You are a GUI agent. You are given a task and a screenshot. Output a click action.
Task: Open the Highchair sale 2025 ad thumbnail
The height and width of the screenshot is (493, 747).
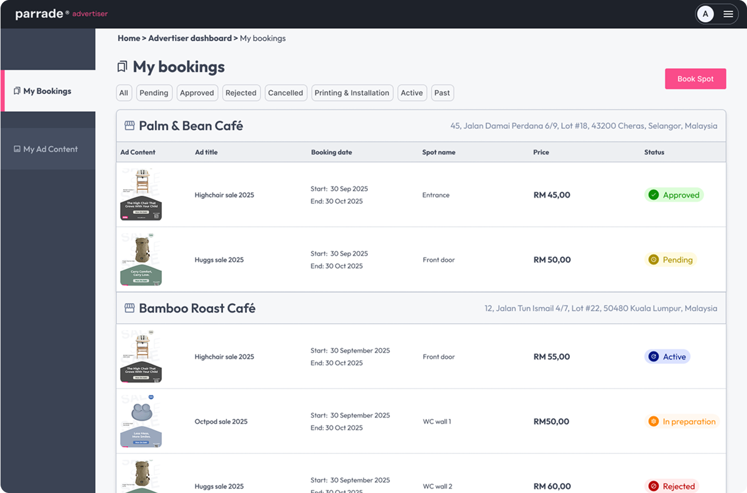pyautogui.click(x=140, y=194)
